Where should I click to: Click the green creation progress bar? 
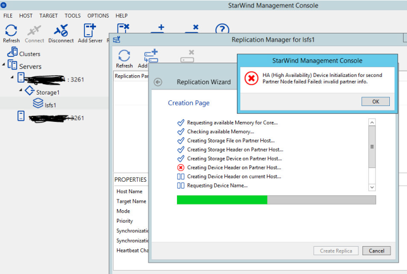point(222,200)
